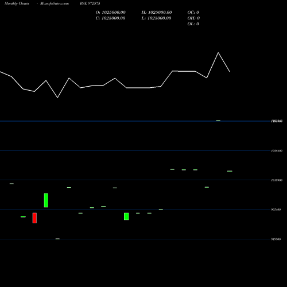The height and width of the screenshot is (287, 287).
Task: Select the open value 'O: 1025000.00'
Action: [110, 13]
